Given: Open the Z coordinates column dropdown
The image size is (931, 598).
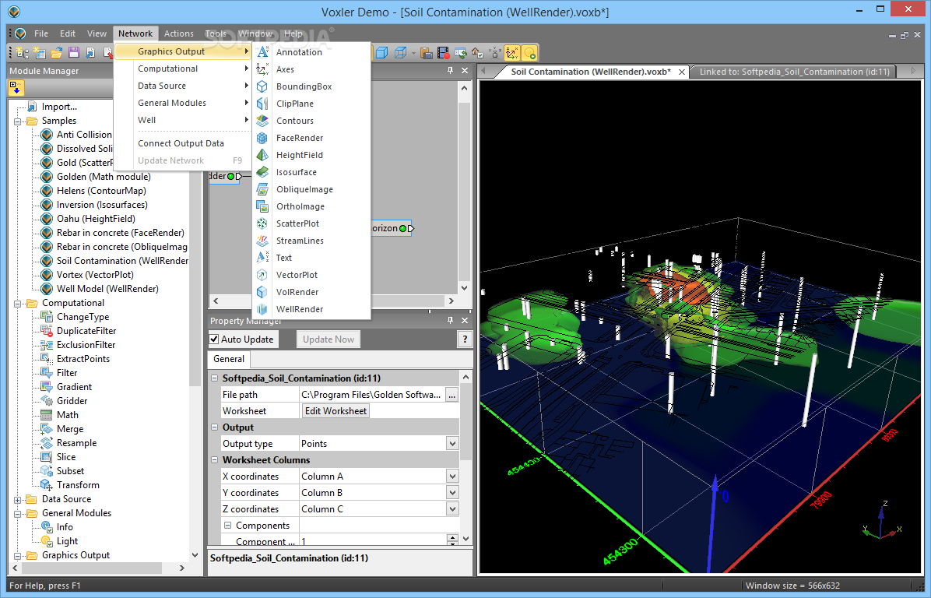Looking at the screenshot, I should click(452, 509).
